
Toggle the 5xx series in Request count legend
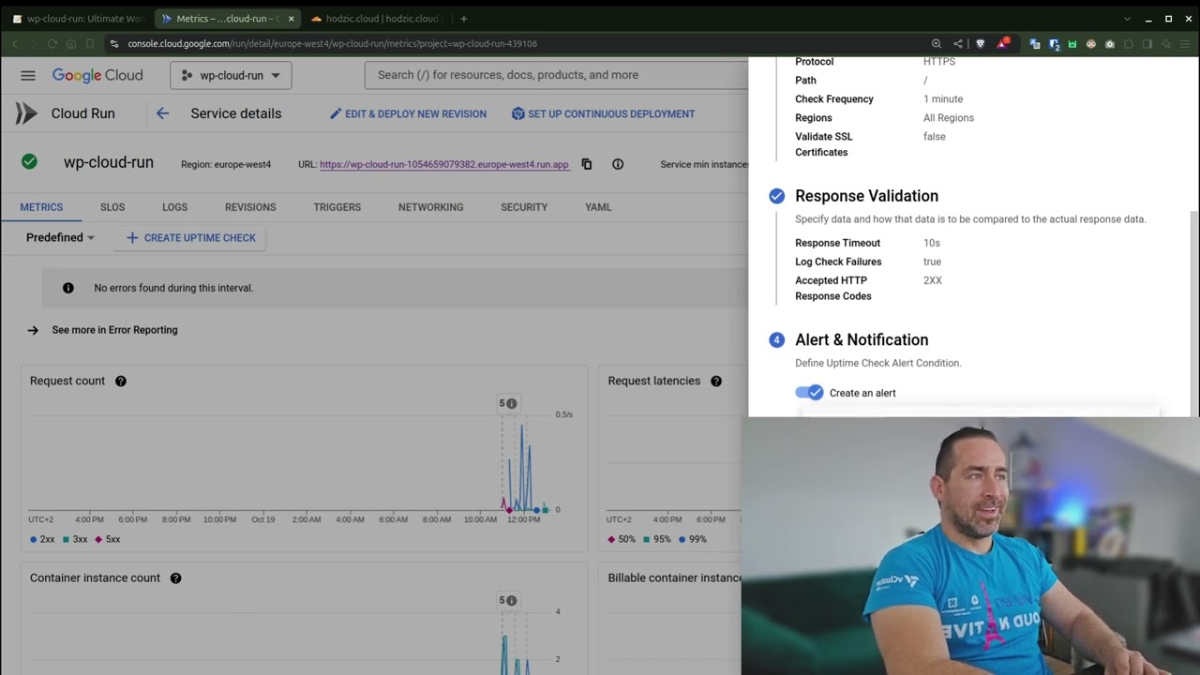pos(108,539)
